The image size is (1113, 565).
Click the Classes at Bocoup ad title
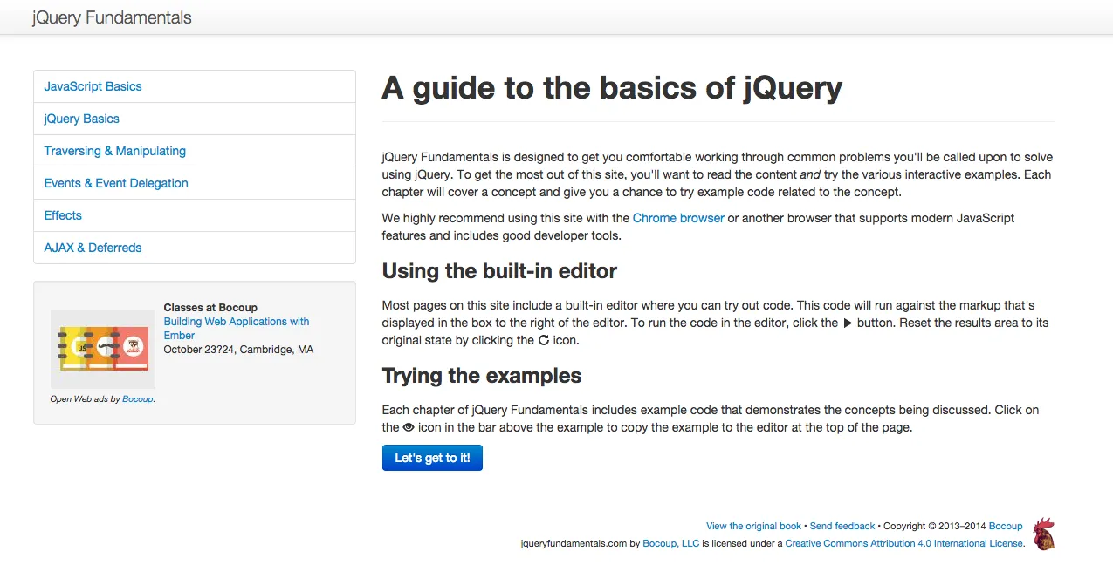210,308
